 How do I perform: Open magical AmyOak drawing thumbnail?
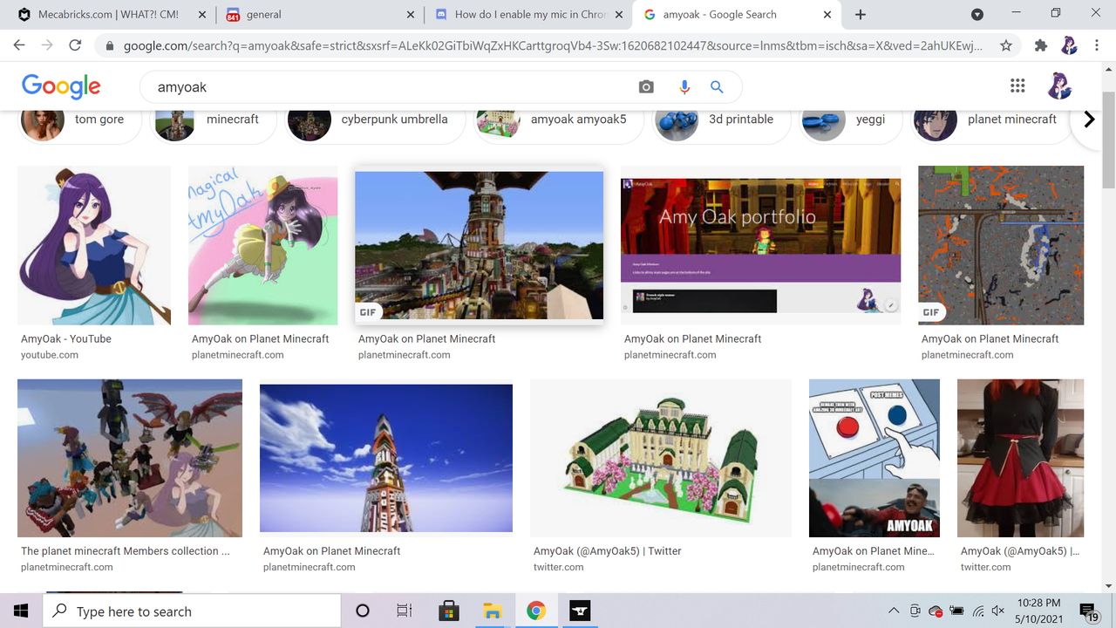[262, 245]
